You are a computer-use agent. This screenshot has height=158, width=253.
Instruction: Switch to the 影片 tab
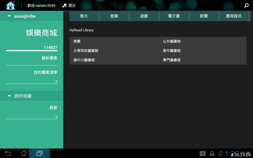(84, 16)
